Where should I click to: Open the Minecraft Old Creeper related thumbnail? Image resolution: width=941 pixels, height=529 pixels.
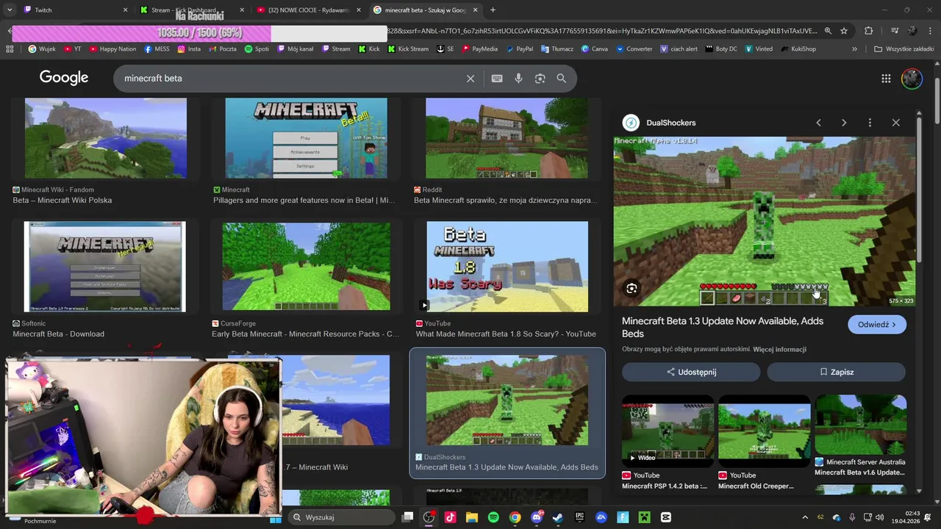tap(764, 431)
